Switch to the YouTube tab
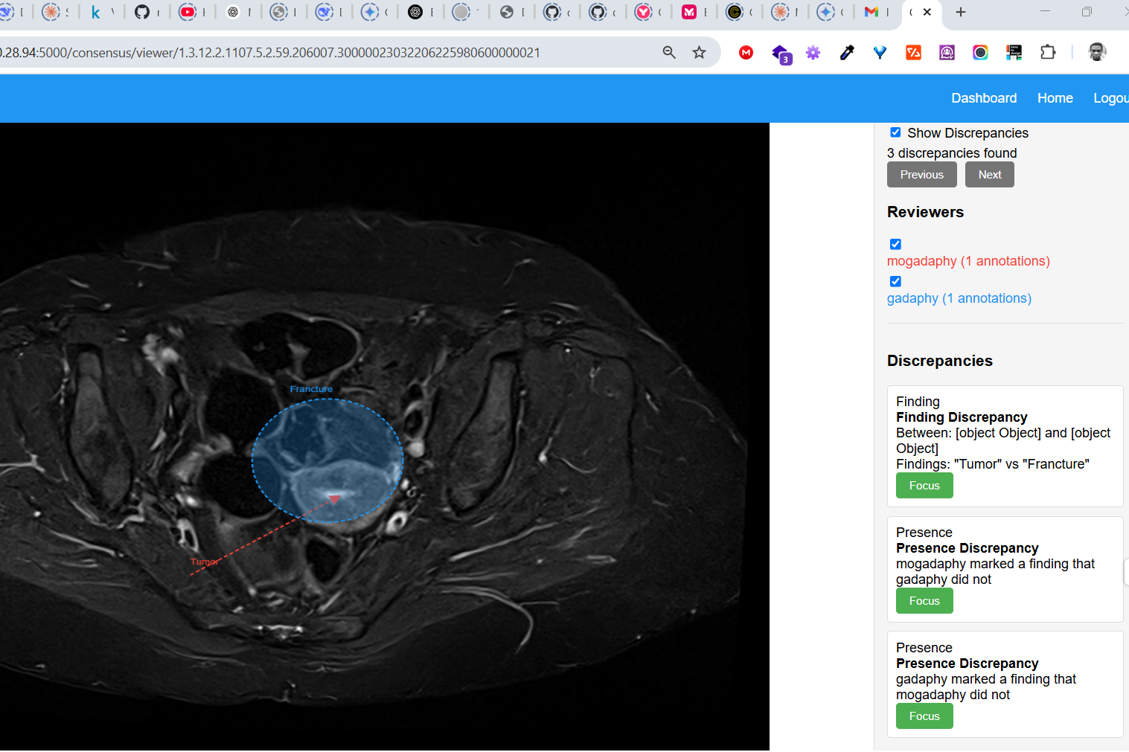This screenshot has height=752, width=1129. pyautogui.click(x=187, y=12)
